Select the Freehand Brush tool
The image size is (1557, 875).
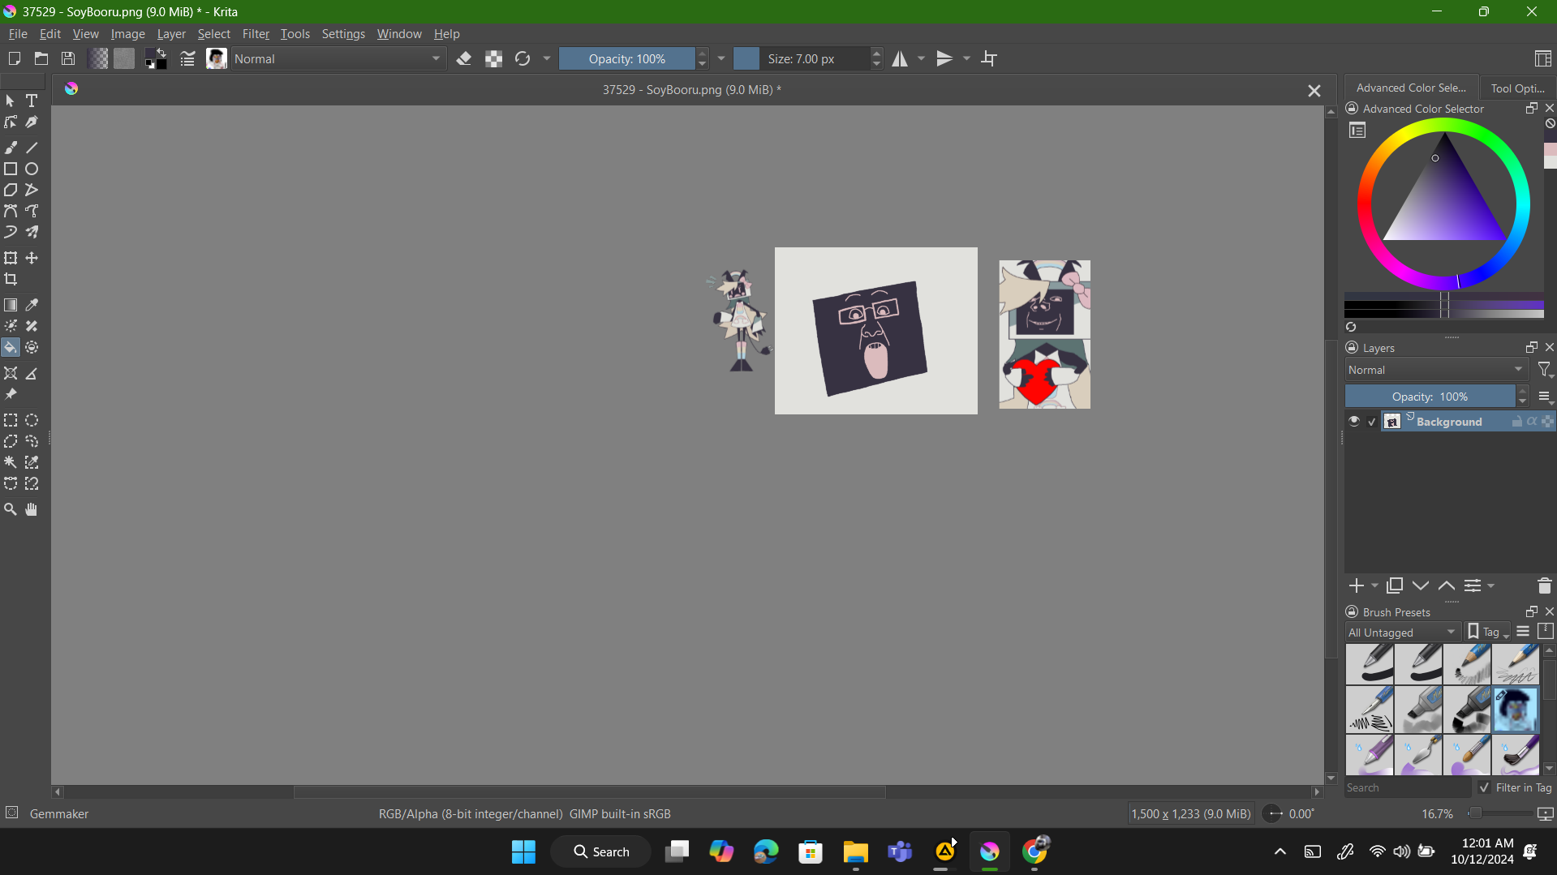coord(11,148)
